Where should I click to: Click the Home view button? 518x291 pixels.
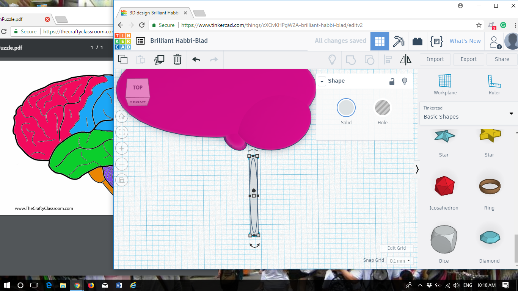pyautogui.click(x=122, y=116)
